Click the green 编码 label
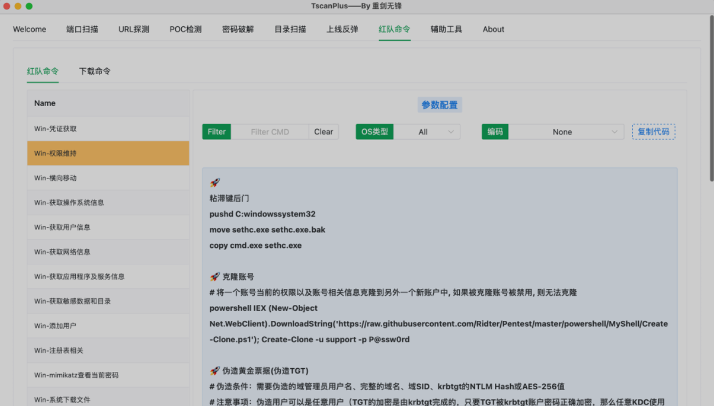Screen dimensions: 714x406 point(495,132)
